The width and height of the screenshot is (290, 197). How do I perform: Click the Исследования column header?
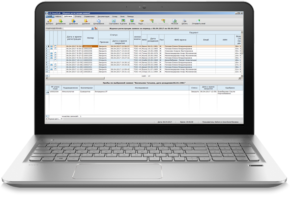(x=142, y=88)
